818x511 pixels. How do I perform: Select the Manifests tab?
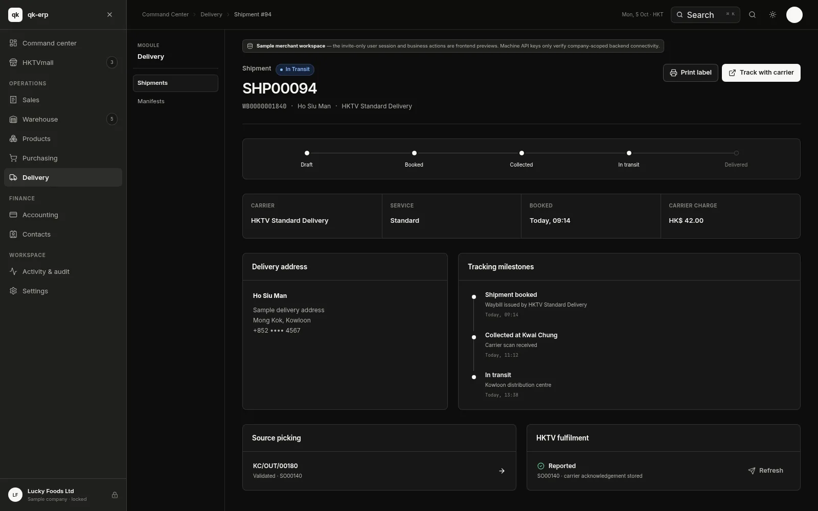(175, 101)
